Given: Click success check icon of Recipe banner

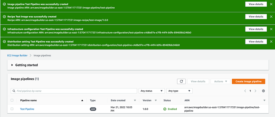Looking at the screenshot, I should click(x=4, y=17).
